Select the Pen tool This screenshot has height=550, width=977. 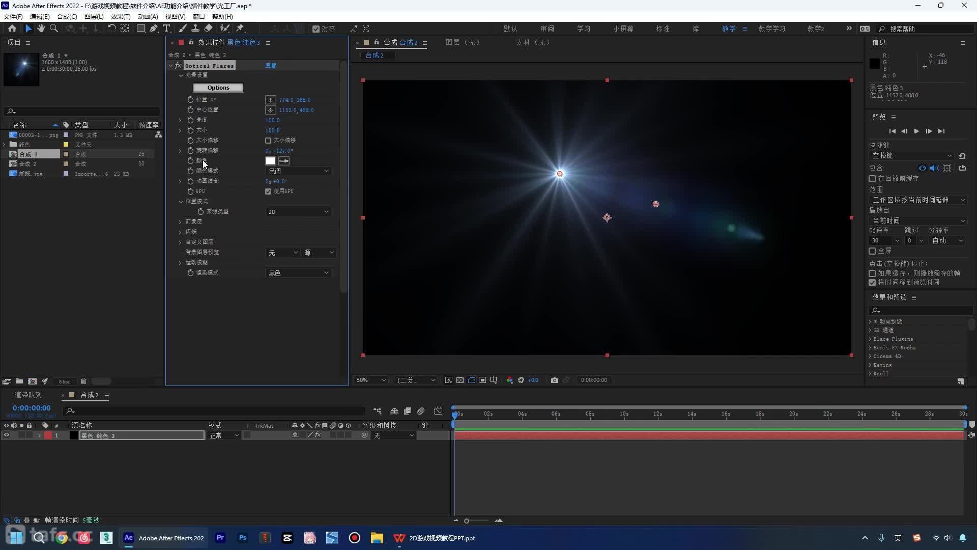coord(154,29)
